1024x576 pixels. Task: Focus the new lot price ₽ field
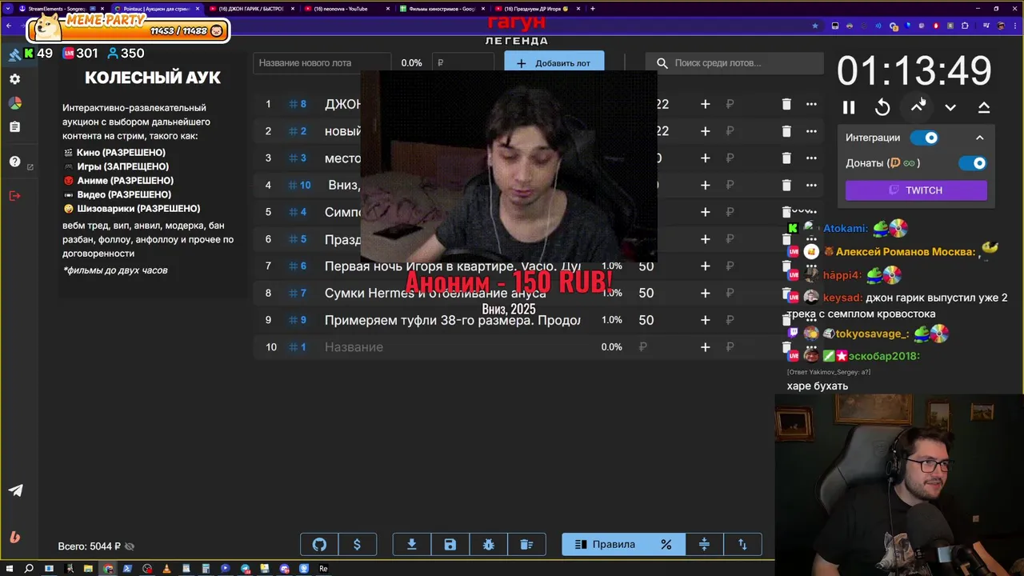pyautogui.click(x=462, y=63)
